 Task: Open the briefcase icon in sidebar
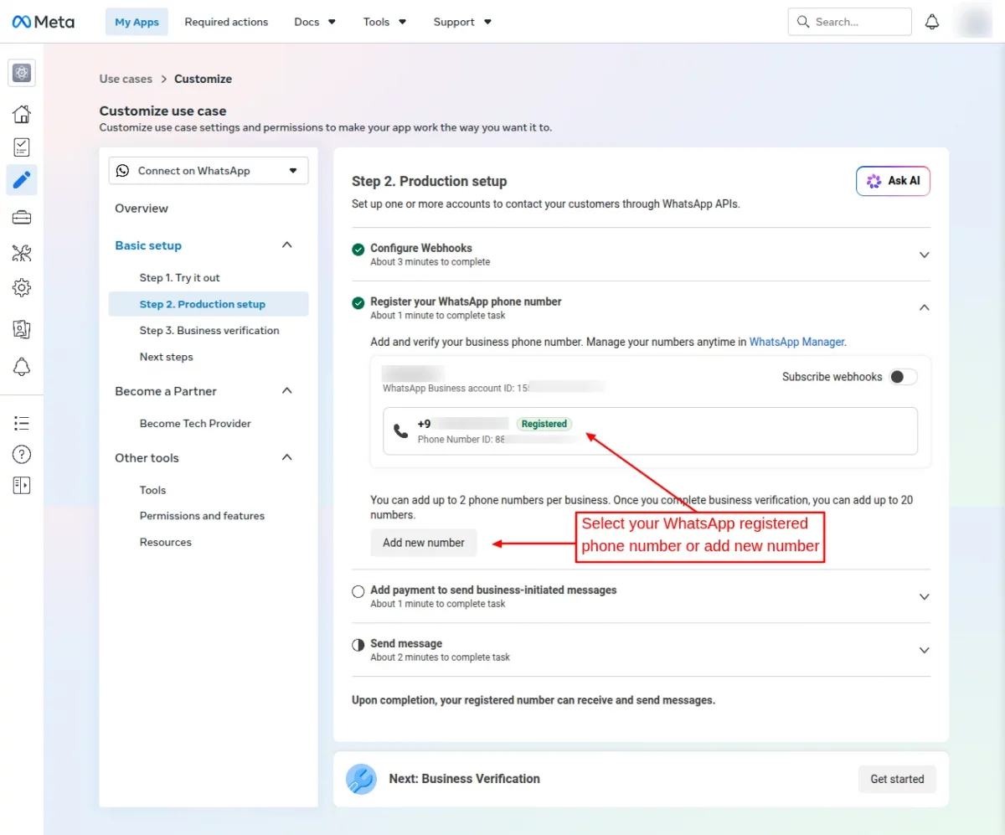(x=22, y=218)
